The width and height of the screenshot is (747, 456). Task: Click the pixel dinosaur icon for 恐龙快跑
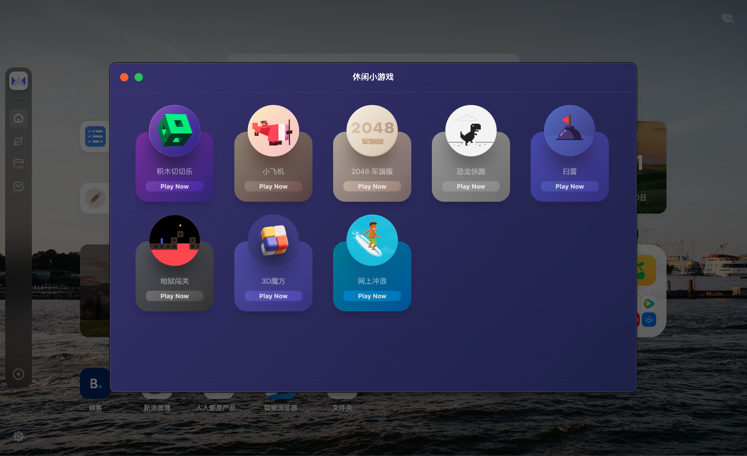(x=470, y=131)
